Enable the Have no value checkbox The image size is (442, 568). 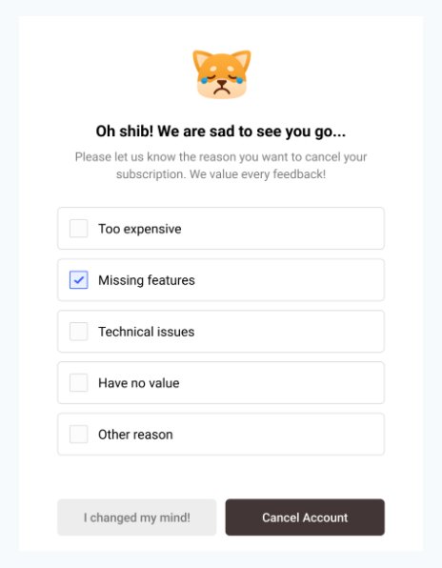click(x=78, y=382)
